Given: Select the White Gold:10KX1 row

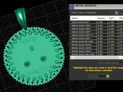Looking at the screenshot, I should pos(97,45).
